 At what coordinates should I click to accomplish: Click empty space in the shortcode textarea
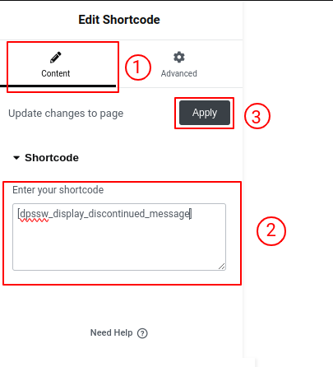click(119, 245)
